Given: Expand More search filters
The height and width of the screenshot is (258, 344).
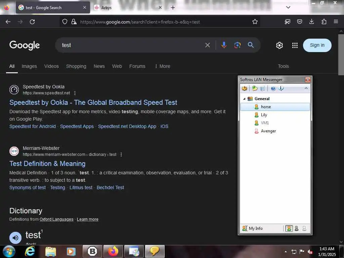Looking at the screenshot, I should coord(163,66).
